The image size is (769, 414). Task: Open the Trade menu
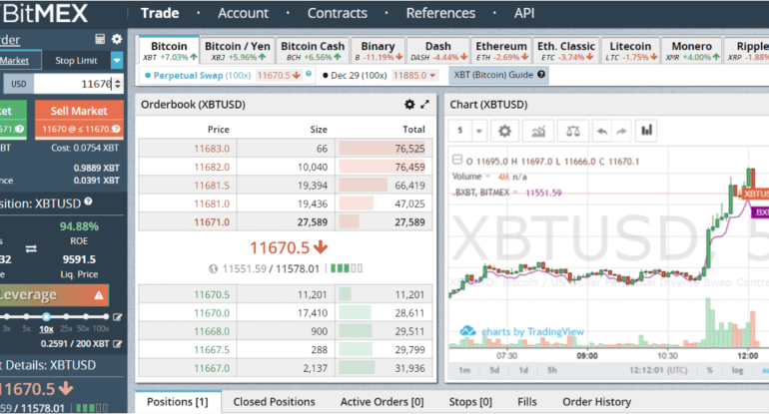pos(160,13)
